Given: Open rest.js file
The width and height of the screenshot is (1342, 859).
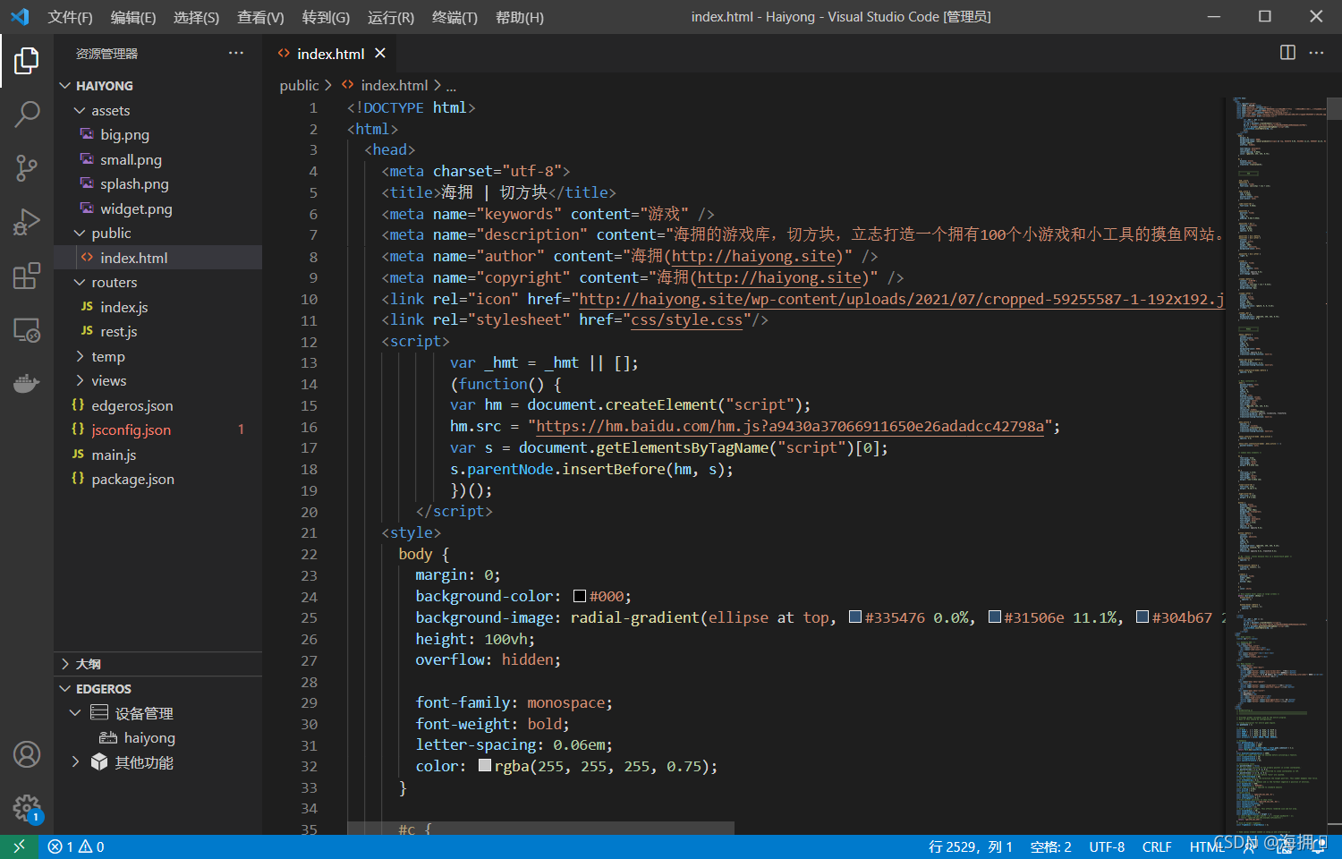Looking at the screenshot, I should [119, 331].
